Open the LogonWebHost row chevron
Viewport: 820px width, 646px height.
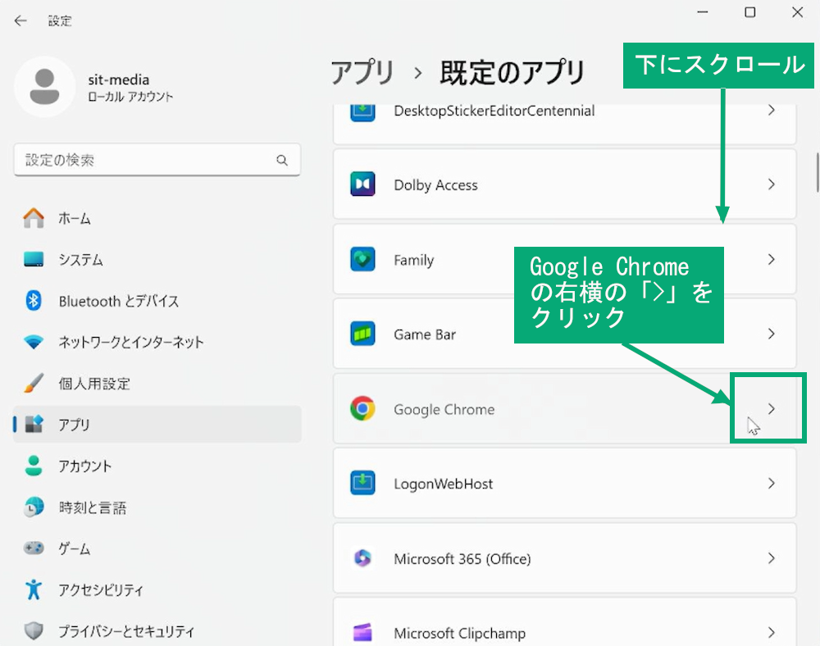[772, 484]
